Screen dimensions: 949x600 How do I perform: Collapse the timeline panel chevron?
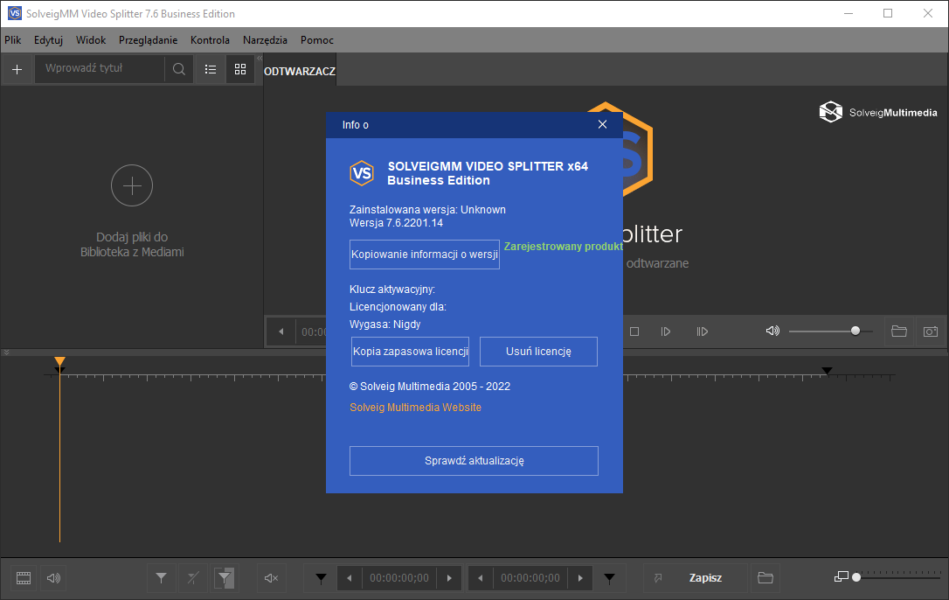click(6, 352)
